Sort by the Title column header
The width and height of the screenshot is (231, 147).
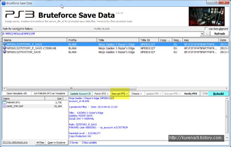pos(118,40)
